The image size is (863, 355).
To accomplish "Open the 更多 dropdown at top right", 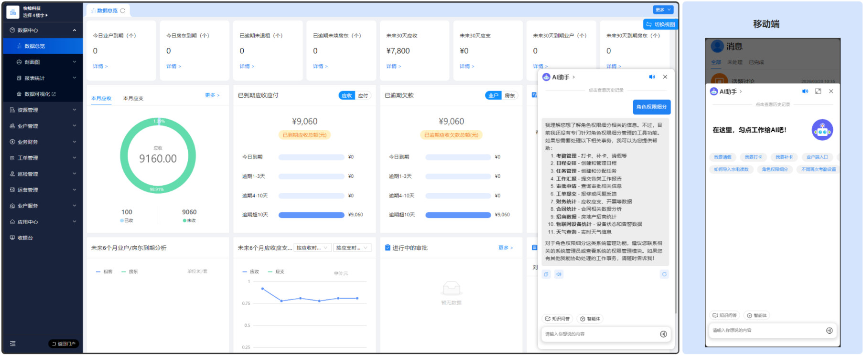I will point(663,10).
